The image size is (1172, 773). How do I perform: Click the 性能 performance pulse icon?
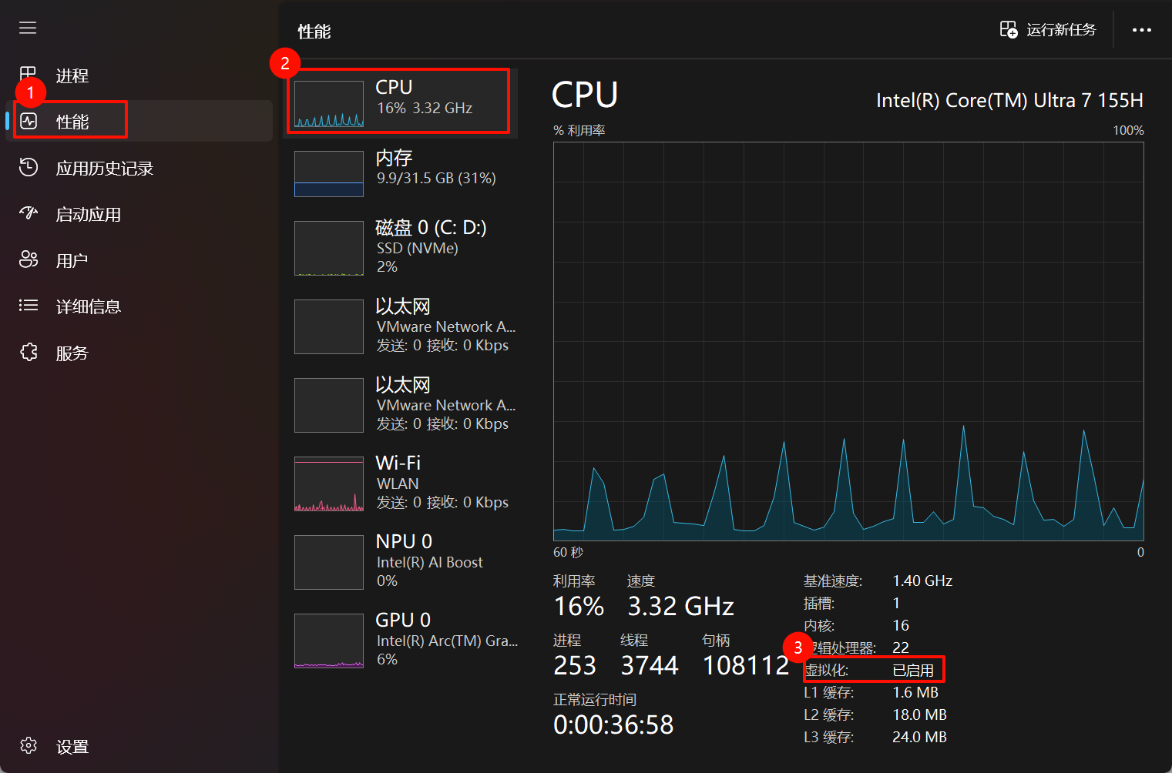click(x=29, y=121)
